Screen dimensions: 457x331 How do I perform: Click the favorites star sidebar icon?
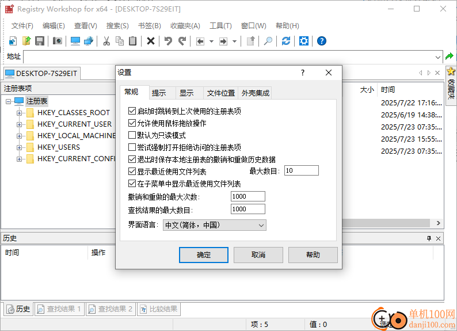coord(451,71)
